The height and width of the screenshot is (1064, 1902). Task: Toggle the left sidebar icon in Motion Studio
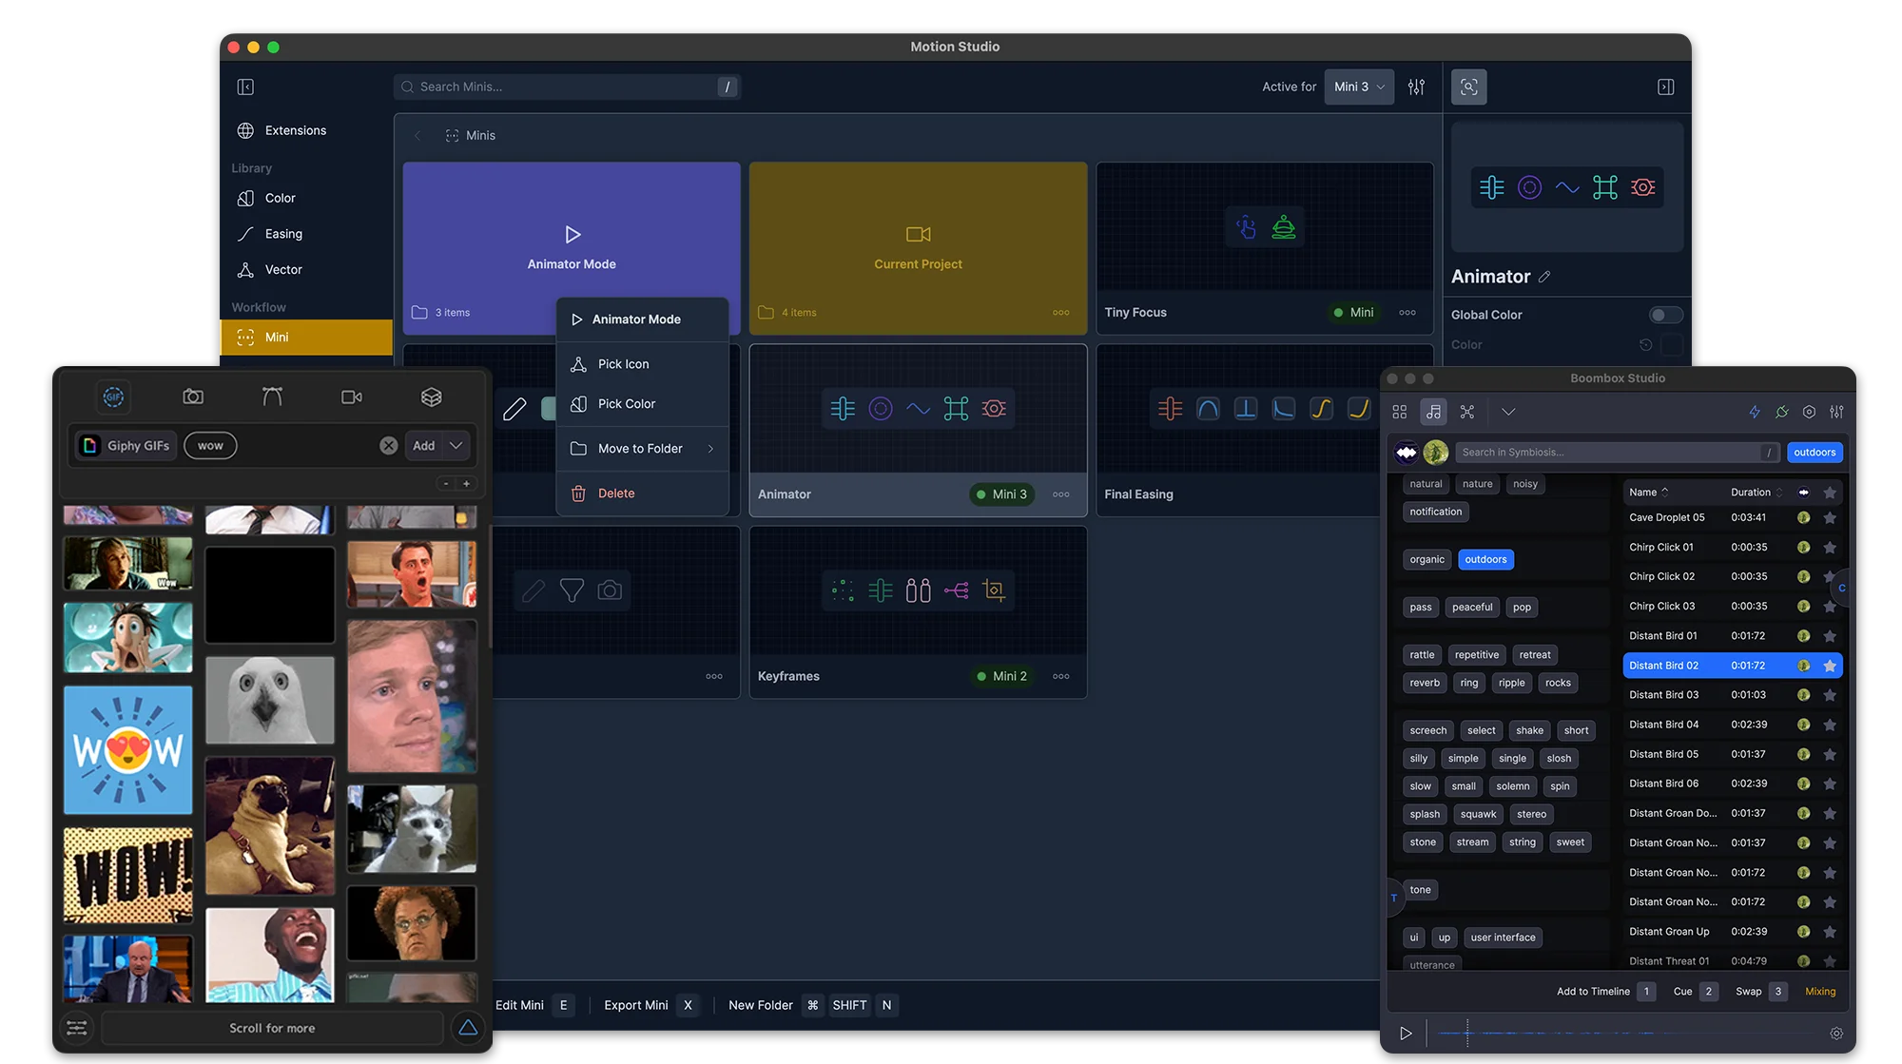(x=245, y=87)
